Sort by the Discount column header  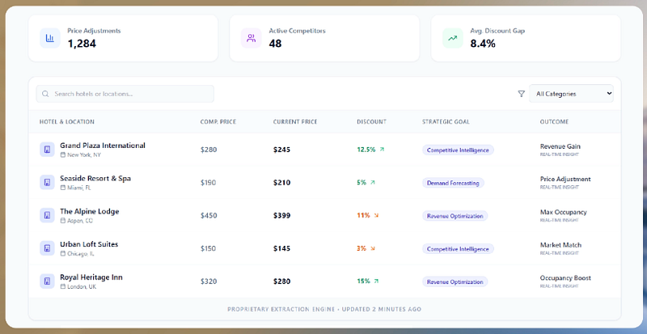click(371, 122)
